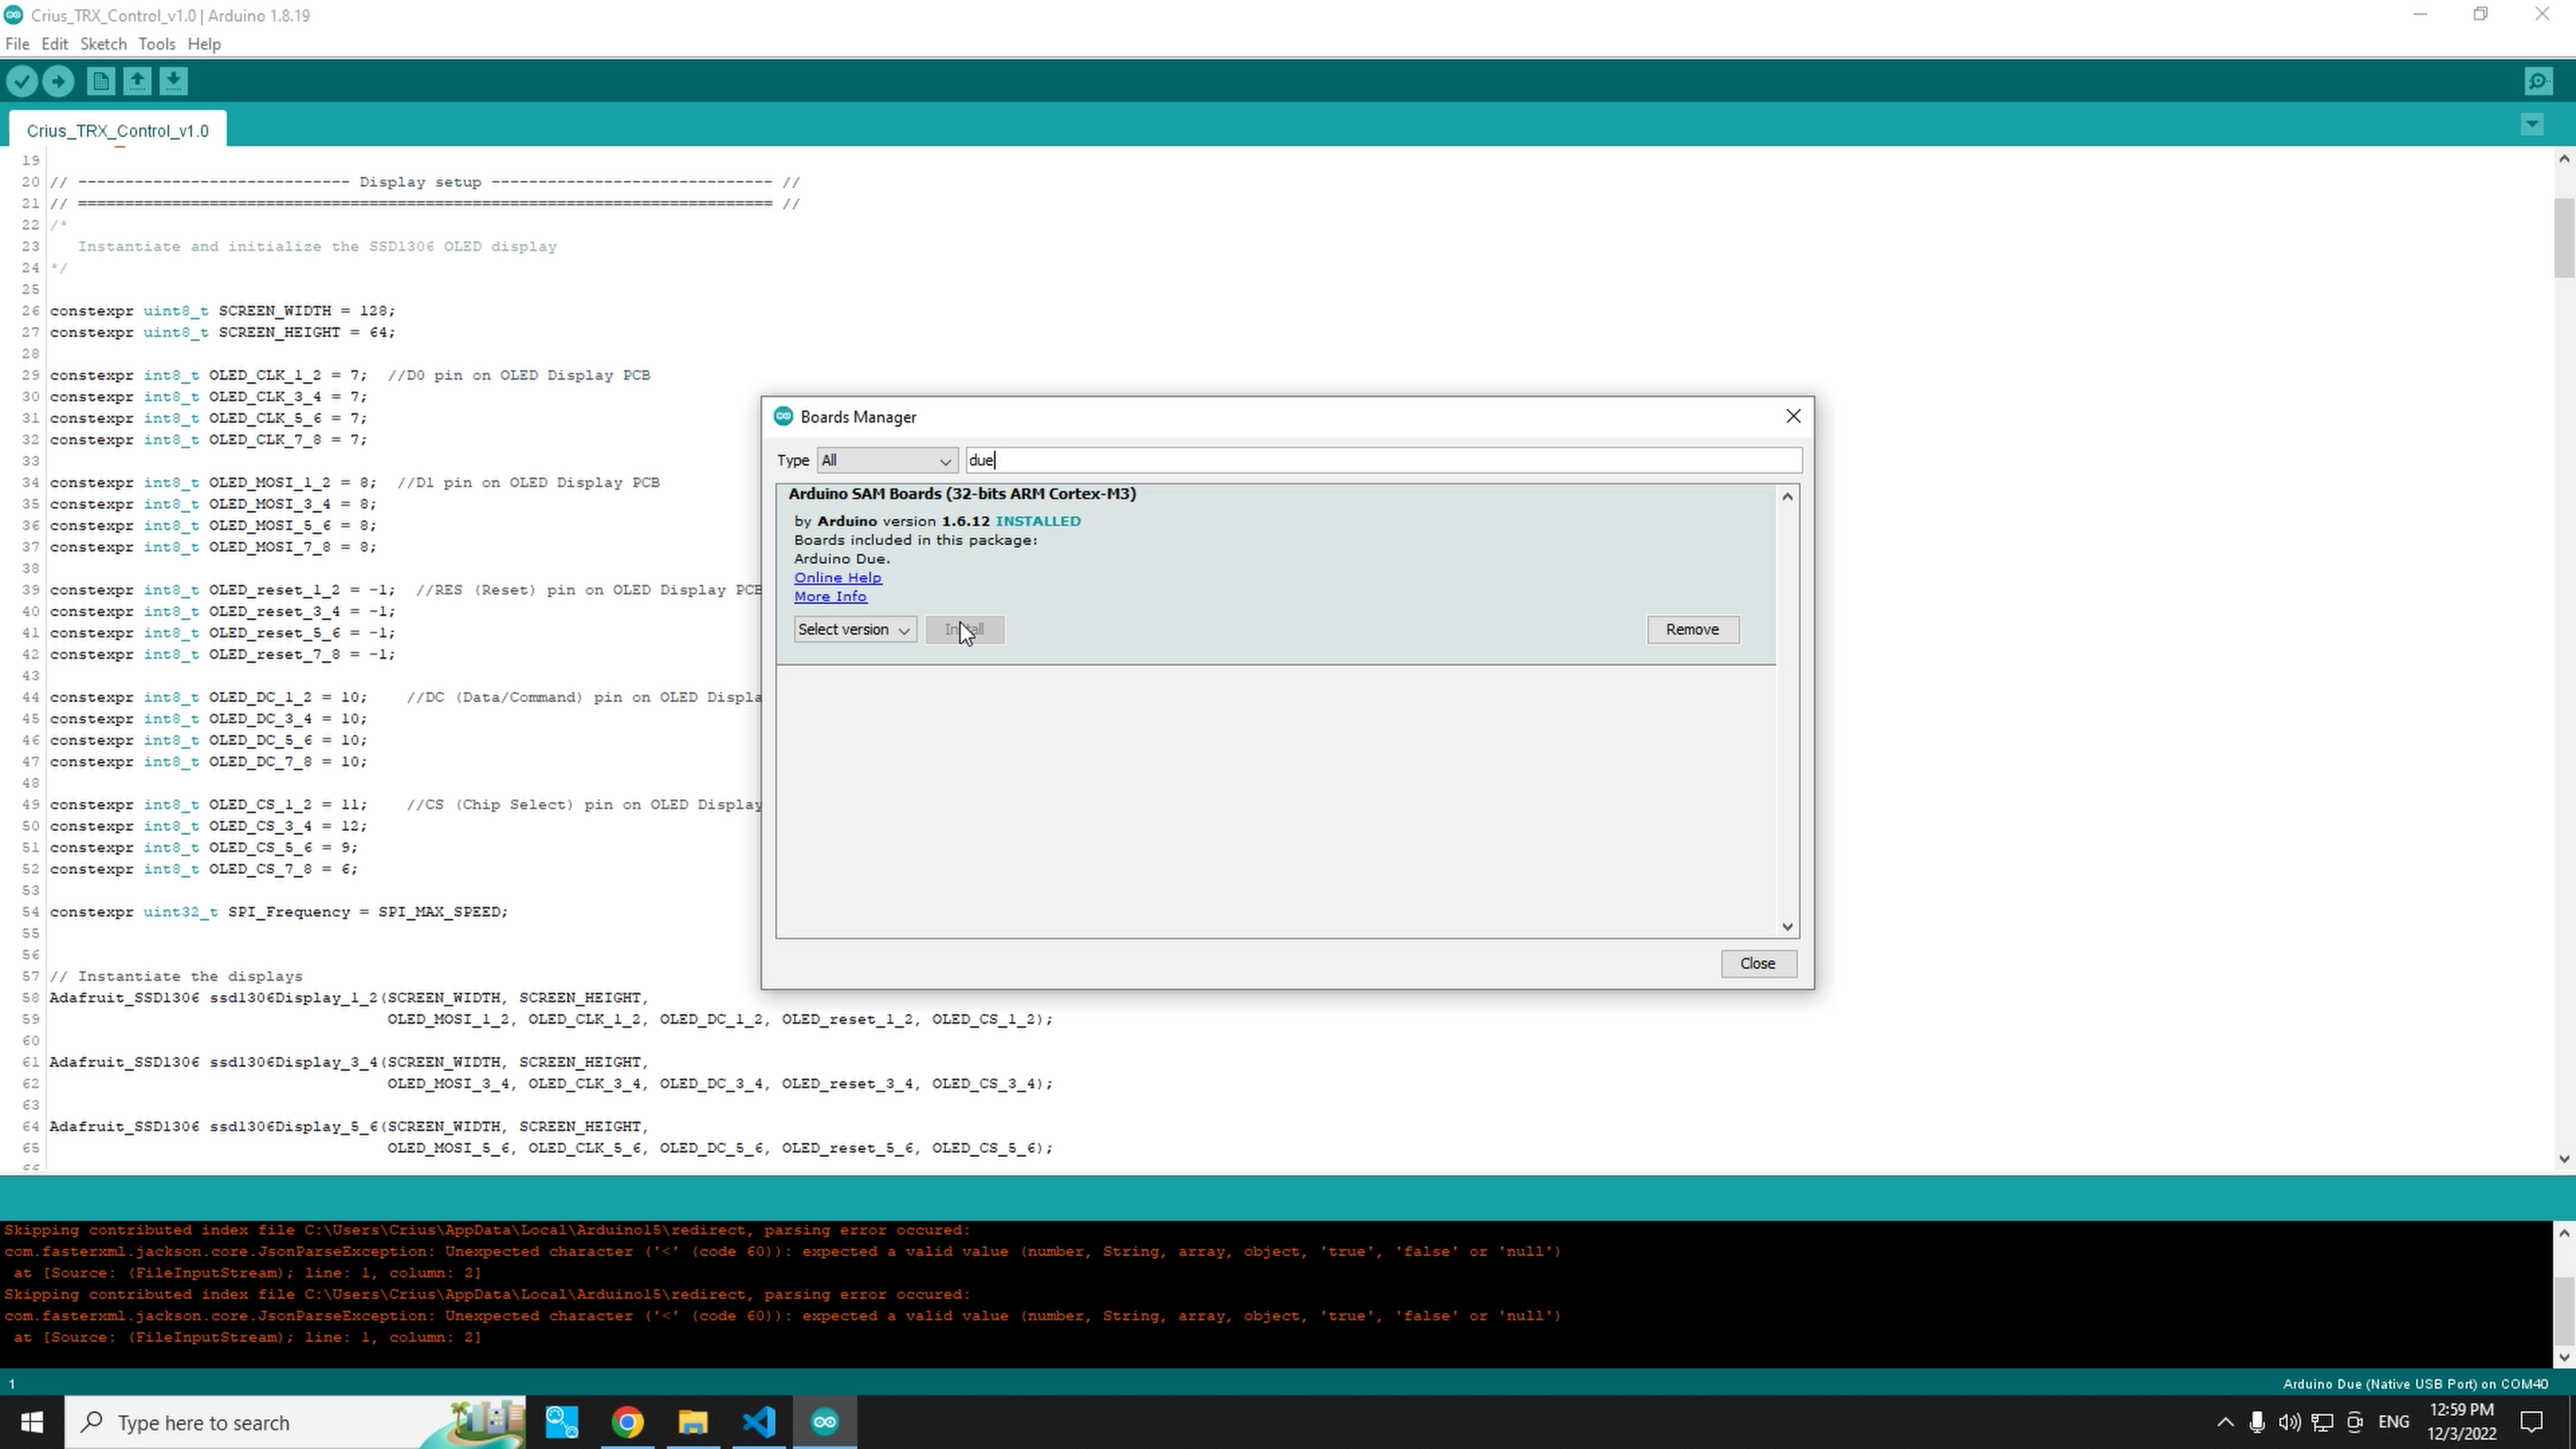Screen dimensions: 2576x1449
Task: Remove the Arduino SAM Boards package
Action: [1692, 629]
